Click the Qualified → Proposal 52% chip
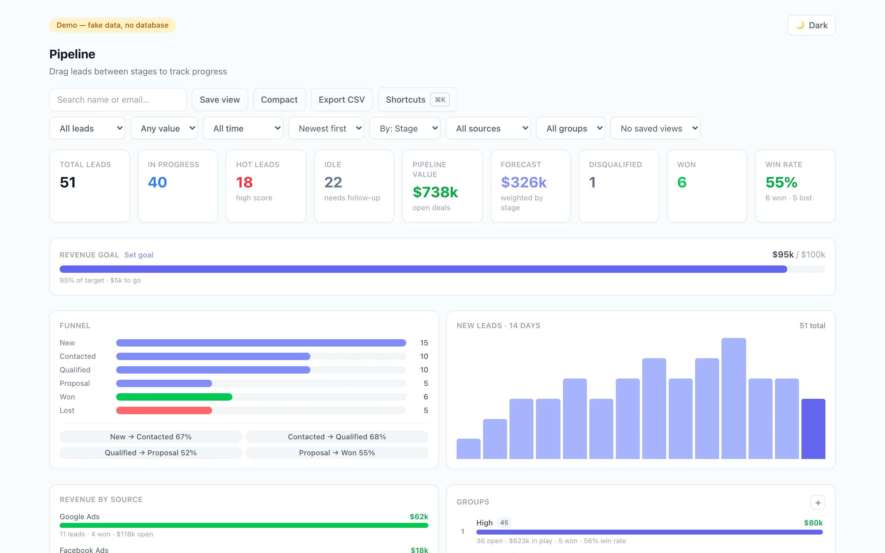This screenshot has height=553, width=885. [x=151, y=453]
